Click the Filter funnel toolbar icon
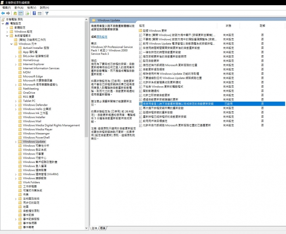 (x=47, y=14)
